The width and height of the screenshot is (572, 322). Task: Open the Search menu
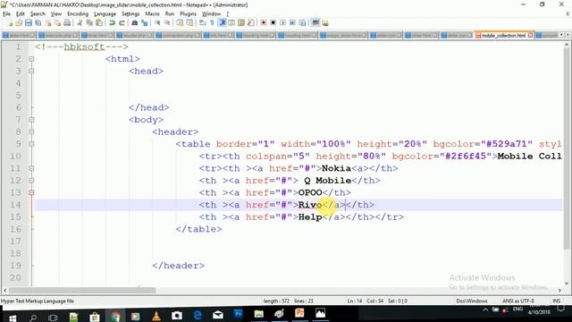[38, 14]
